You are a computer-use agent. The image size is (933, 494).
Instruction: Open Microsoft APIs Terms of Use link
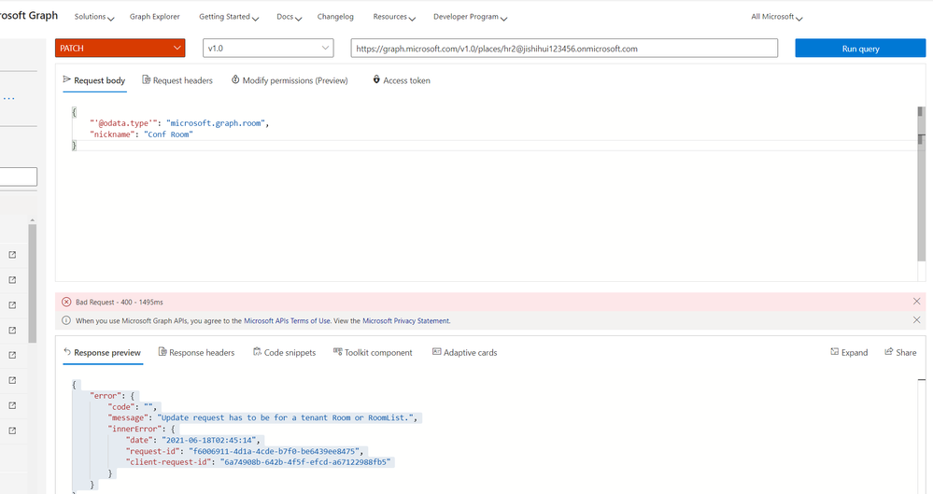(x=287, y=321)
